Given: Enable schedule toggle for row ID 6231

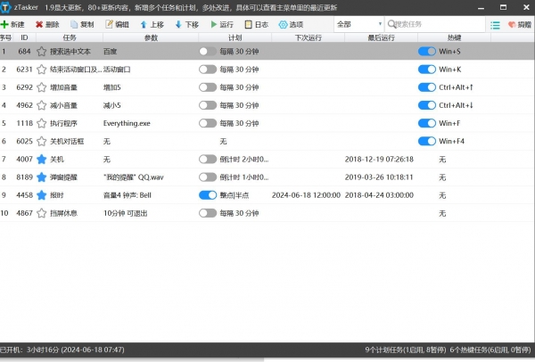Looking at the screenshot, I should click(x=208, y=70).
